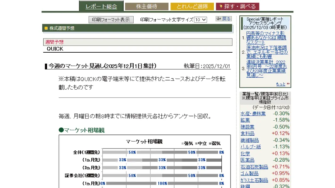Click the -0.30% value for 水産・農林業
The image size is (335, 188).
281,113
